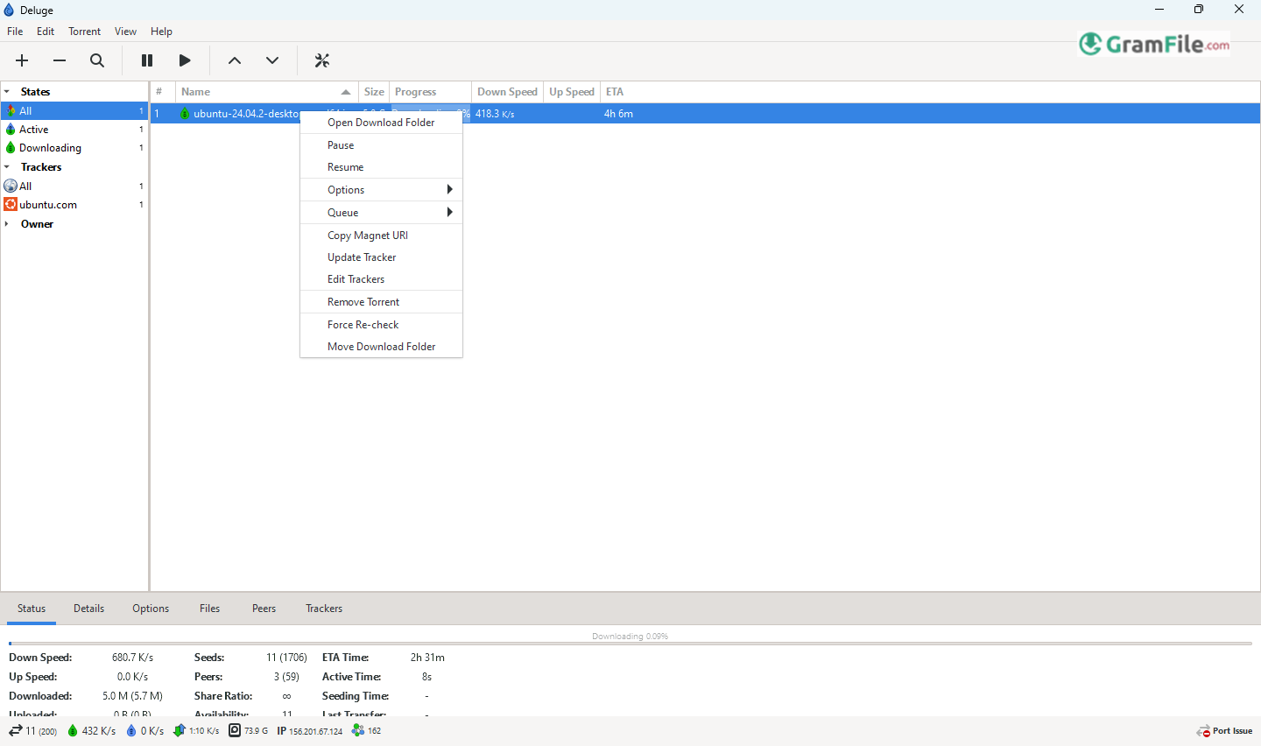Switch to the Peers tab

[264, 609]
